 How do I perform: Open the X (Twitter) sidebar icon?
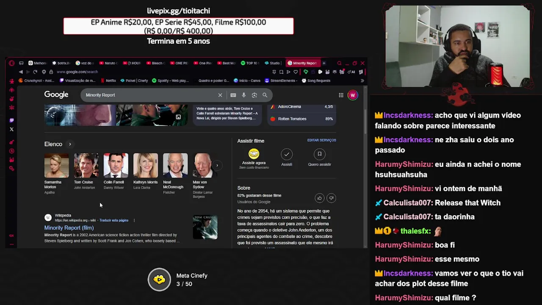coord(11,129)
